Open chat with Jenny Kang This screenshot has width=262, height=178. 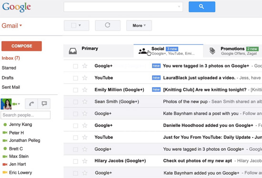coord(20,125)
